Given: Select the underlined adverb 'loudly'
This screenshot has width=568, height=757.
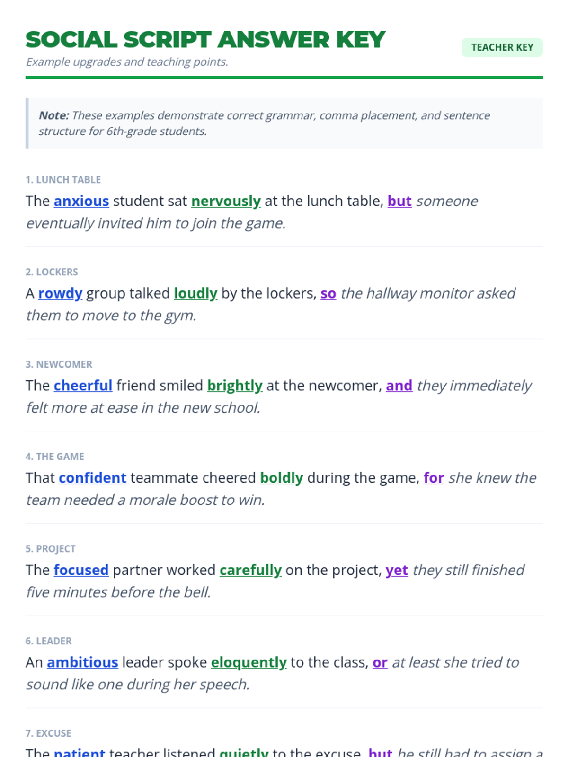Looking at the screenshot, I should [x=195, y=293].
